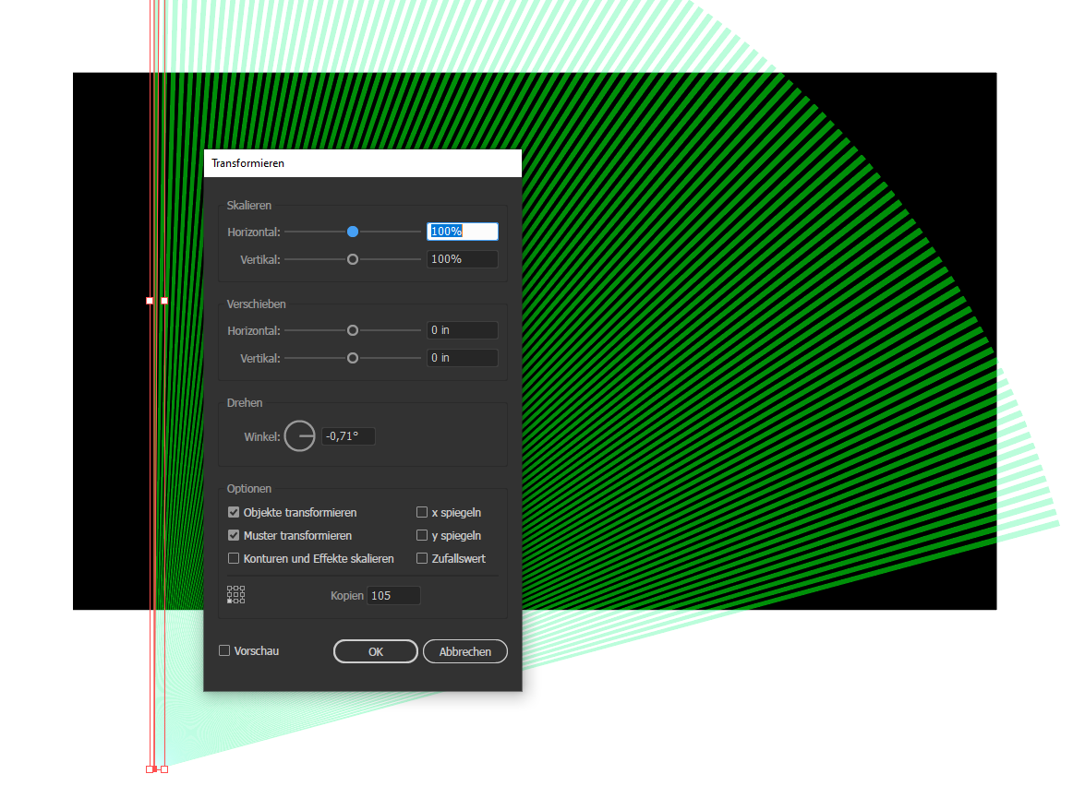Screen dimensions: 1073x786
Task: Uncheck Muster transformieren
Action: click(x=234, y=535)
